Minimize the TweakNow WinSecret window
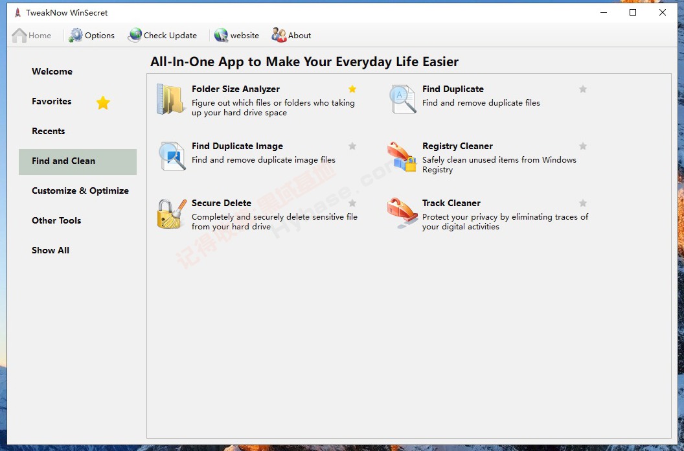Image resolution: width=684 pixels, height=451 pixels. (604, 13)
